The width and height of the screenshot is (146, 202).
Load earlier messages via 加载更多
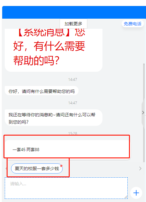[x=73, y=24]
